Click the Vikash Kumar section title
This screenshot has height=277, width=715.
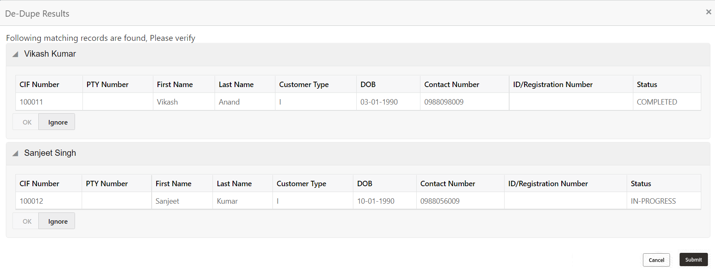point(50,54)
